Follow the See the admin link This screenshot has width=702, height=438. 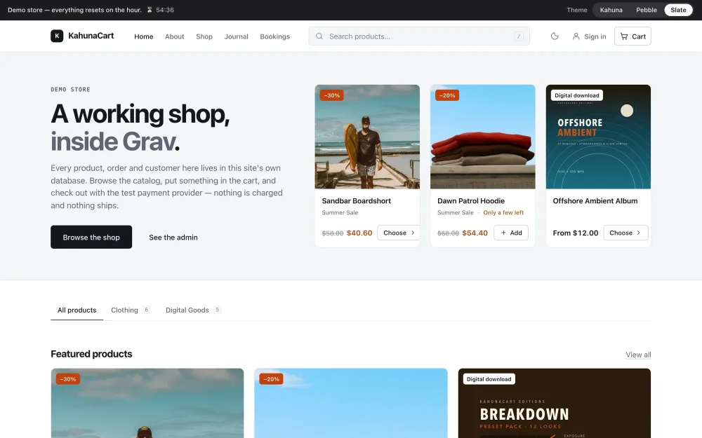[173, 238]
